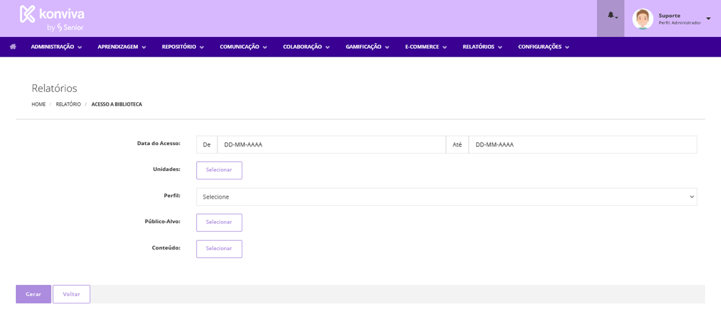721x318 pixels.
Task: Expand the E-commerce menu
Action: (x=426, y=47)
